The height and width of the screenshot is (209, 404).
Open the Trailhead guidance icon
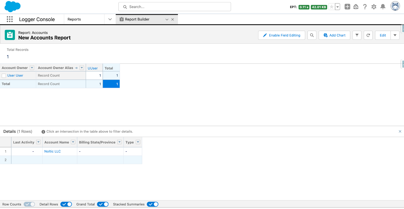coord(356,7)
